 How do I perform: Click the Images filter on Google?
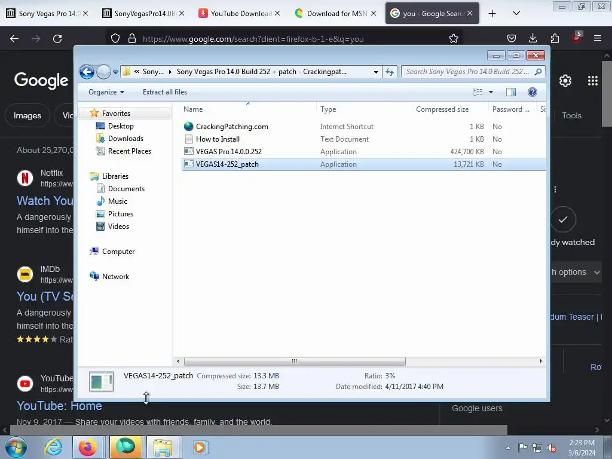point(27,115)
